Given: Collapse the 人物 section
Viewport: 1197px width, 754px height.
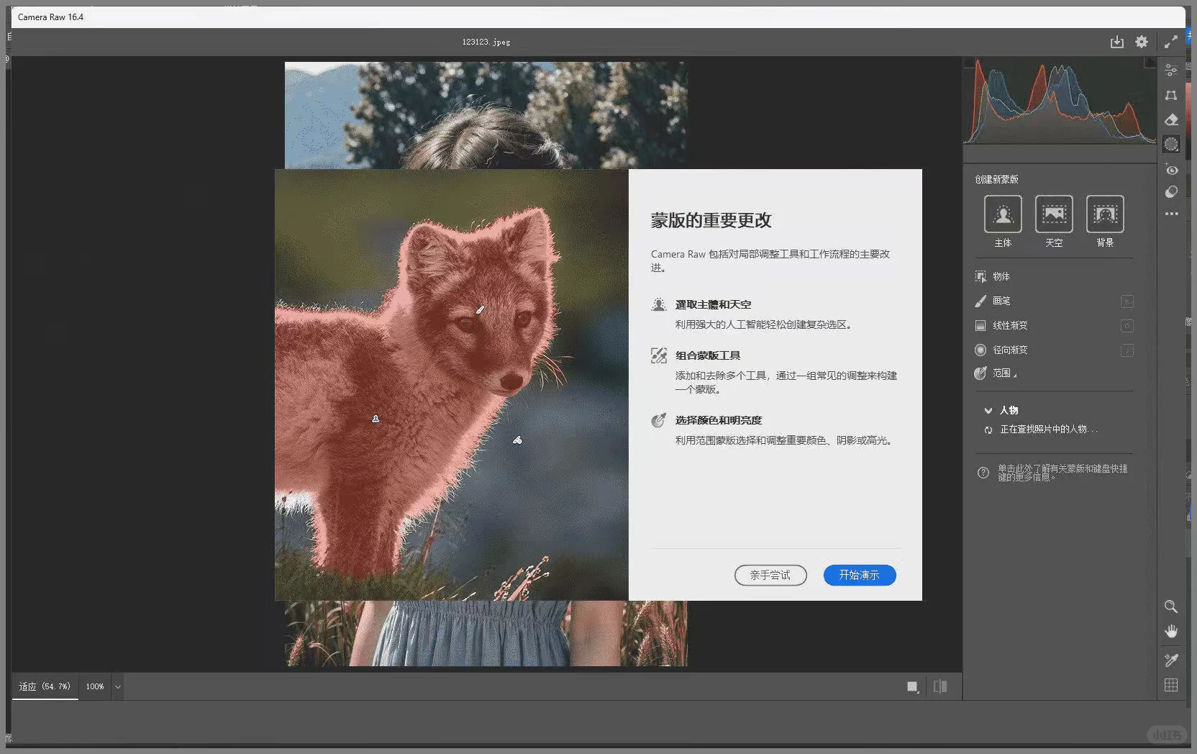Looking at the screenshot, I should pyautogui.click(x=989, y=410).
